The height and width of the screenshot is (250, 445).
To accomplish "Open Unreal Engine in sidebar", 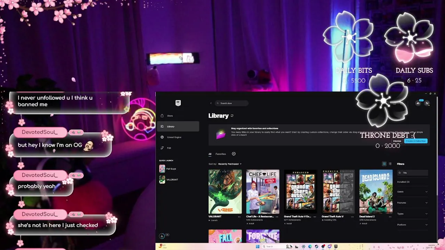I will pyautogui.click(x=178, y=137).
